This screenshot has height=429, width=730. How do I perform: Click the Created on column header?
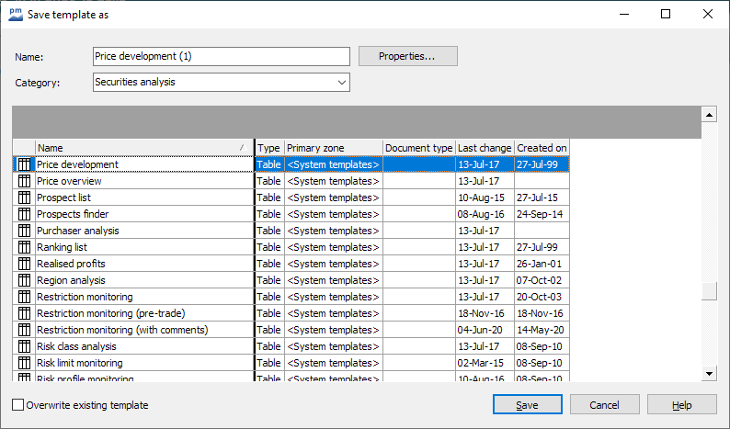(x=542, y=148)
